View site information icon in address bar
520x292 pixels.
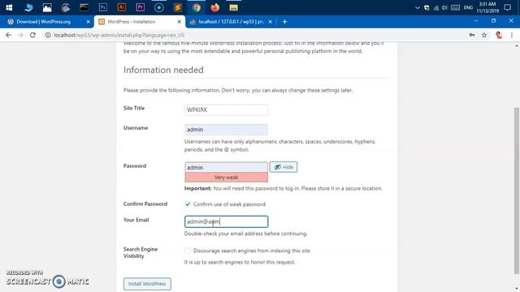tap(48, 35)
